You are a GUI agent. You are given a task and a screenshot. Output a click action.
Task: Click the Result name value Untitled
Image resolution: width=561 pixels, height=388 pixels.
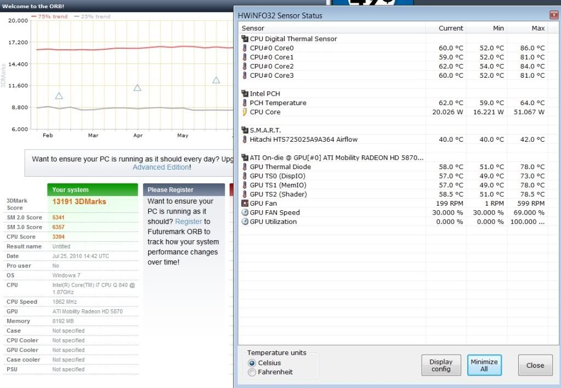(x=61, y=246)
